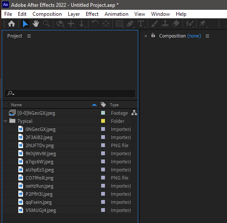Click the flowchart icon beside Footage row
The height and width of the screenshot is (223, 227).
coord(134,113)
